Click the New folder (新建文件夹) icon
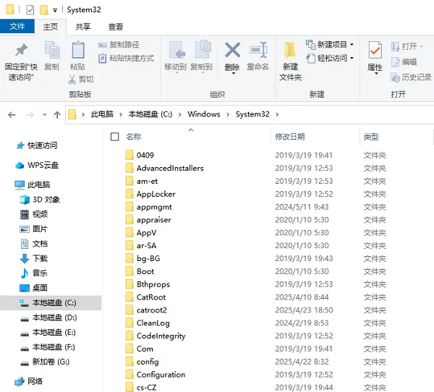 click(290, 50)
